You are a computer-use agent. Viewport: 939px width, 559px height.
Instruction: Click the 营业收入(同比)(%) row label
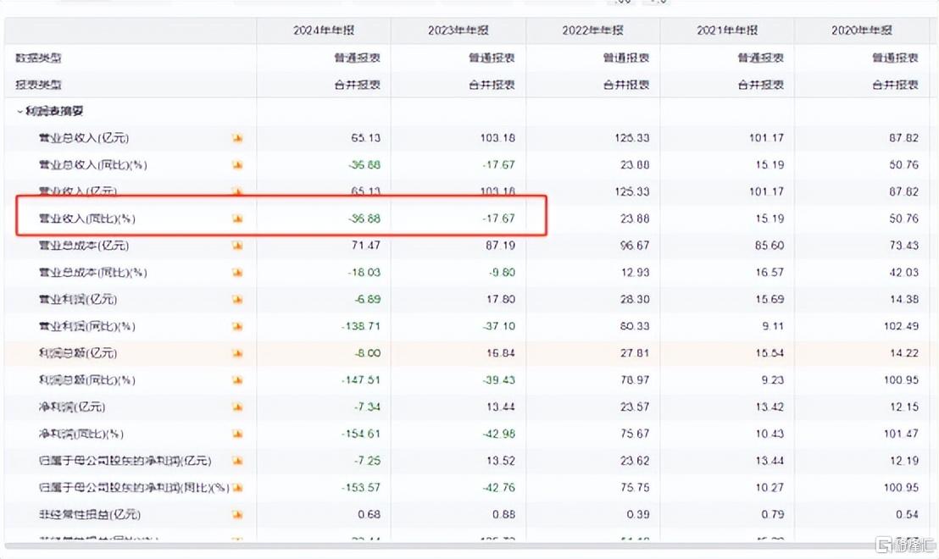[x=86, y=219]
